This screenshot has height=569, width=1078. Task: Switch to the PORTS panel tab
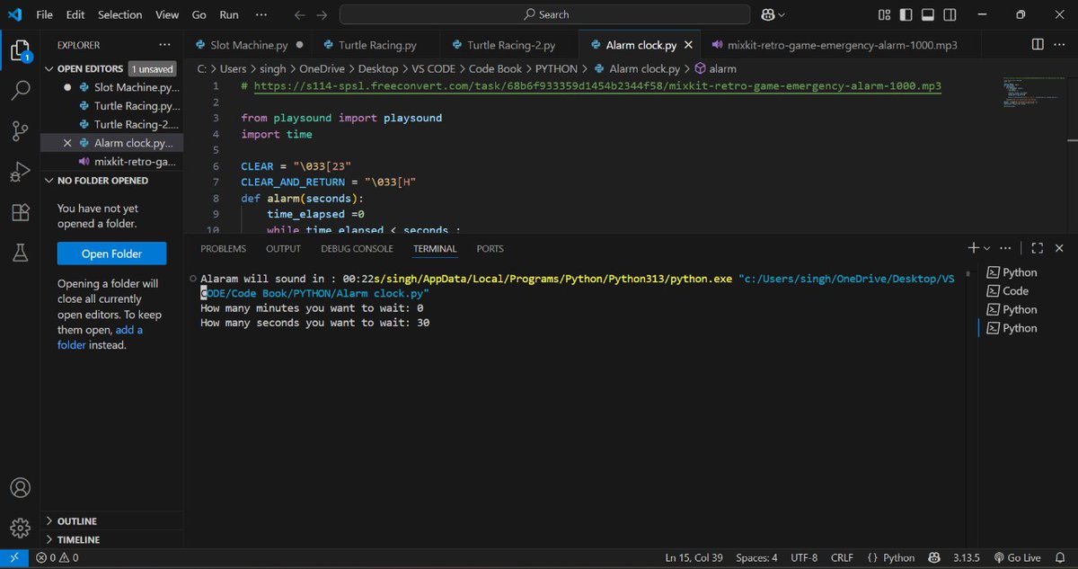(x=490, y=248)
